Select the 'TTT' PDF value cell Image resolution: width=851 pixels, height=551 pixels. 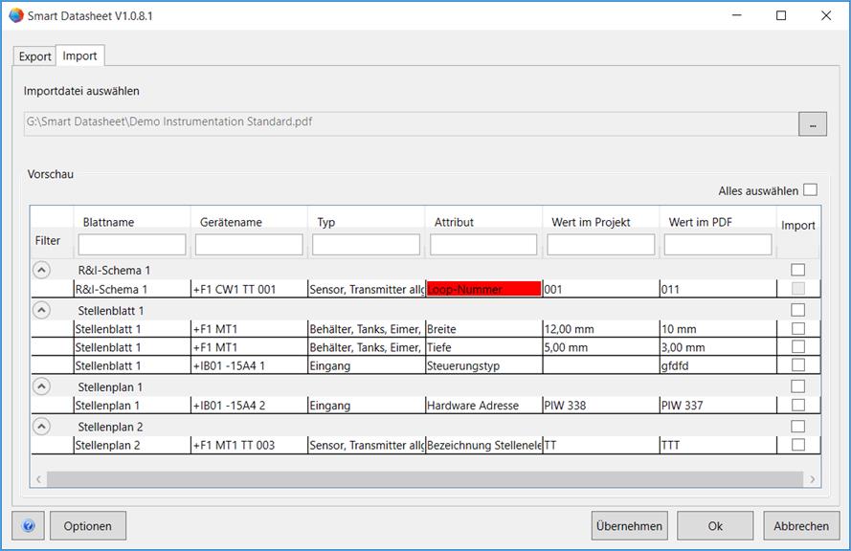pos(718,445)
